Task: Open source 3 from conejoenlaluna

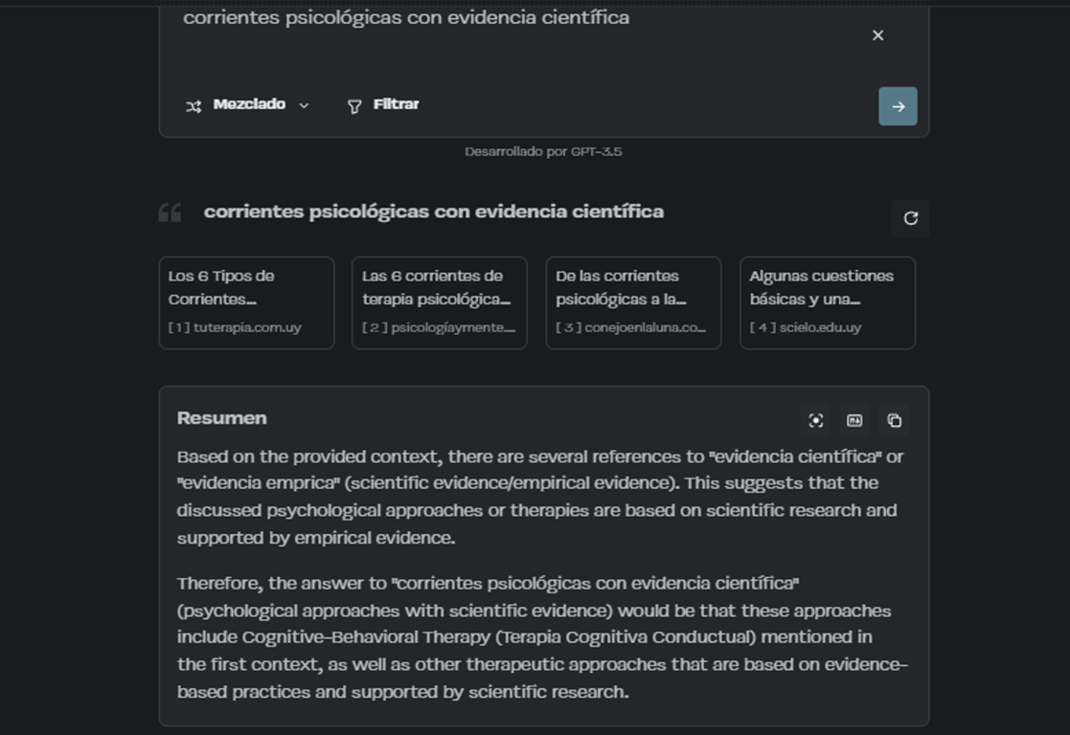Action: click(x=633, y=302)
